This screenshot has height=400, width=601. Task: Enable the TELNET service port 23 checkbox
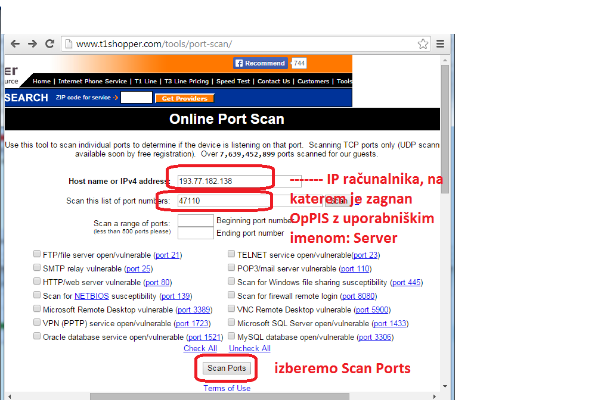pyautogui.click(x=231, y=254)
